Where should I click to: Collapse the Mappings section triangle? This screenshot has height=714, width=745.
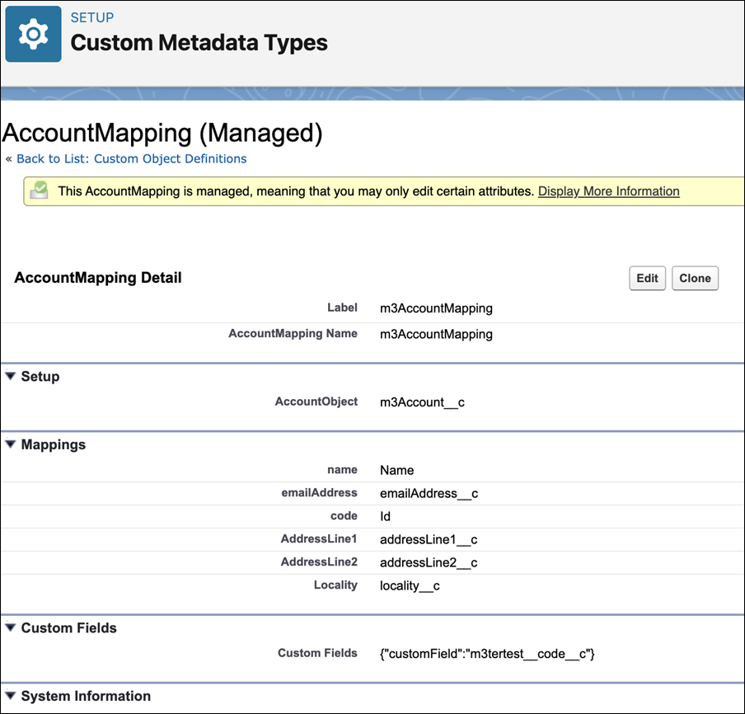coord(11,444)
